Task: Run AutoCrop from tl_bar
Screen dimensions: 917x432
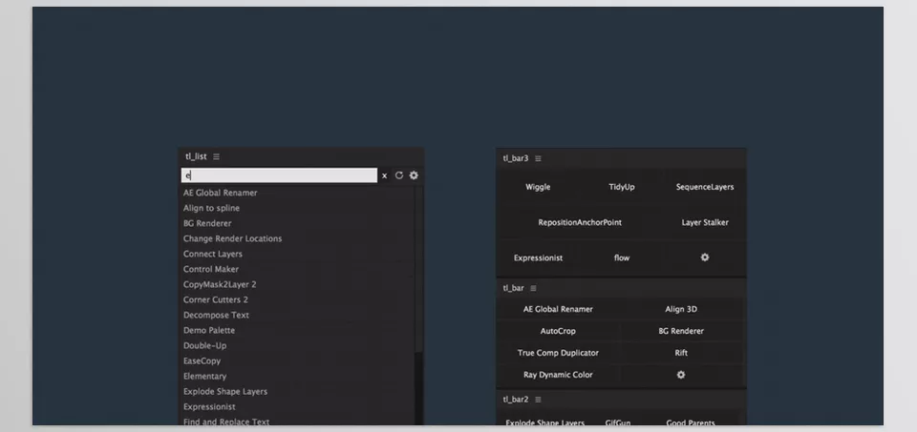Action: (558, 331)
